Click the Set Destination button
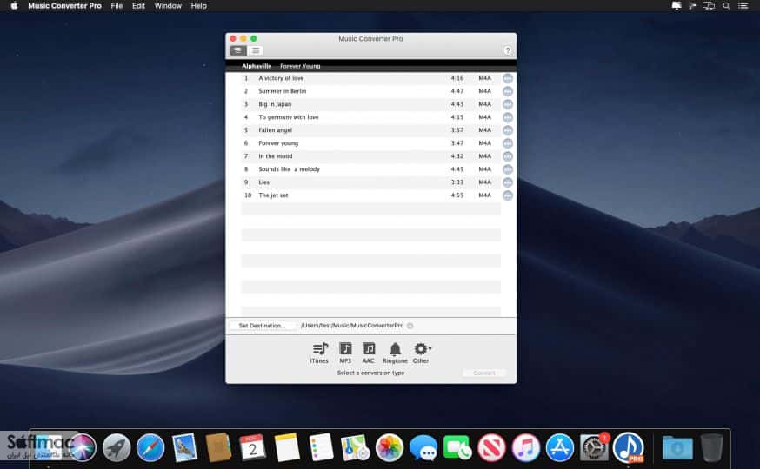 point(262,326)
